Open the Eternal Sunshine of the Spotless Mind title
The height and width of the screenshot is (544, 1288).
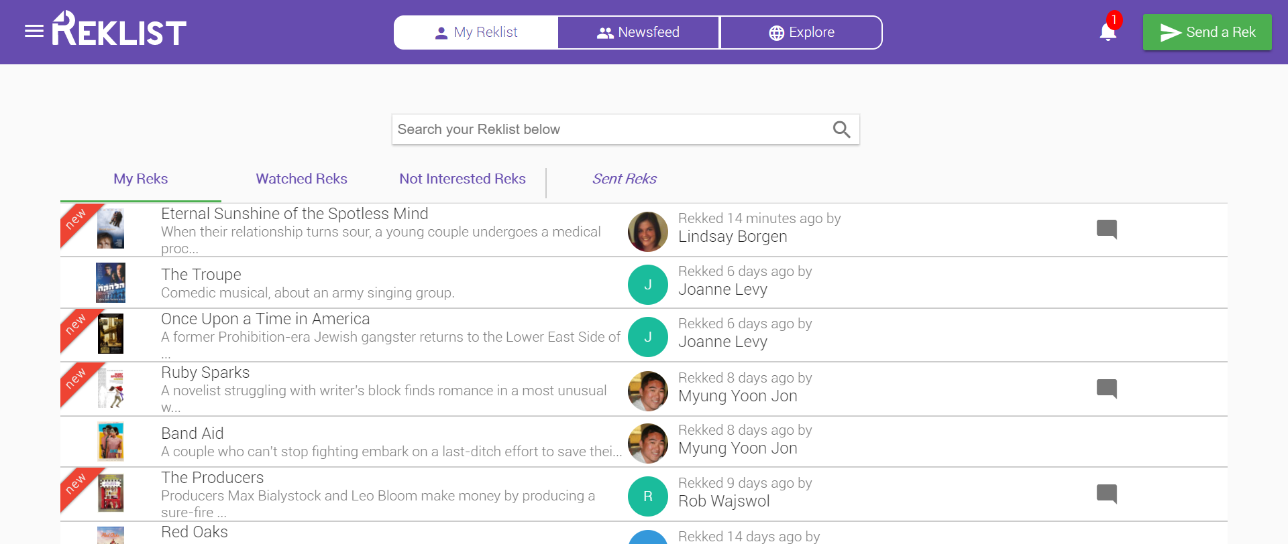coord(294,214)
